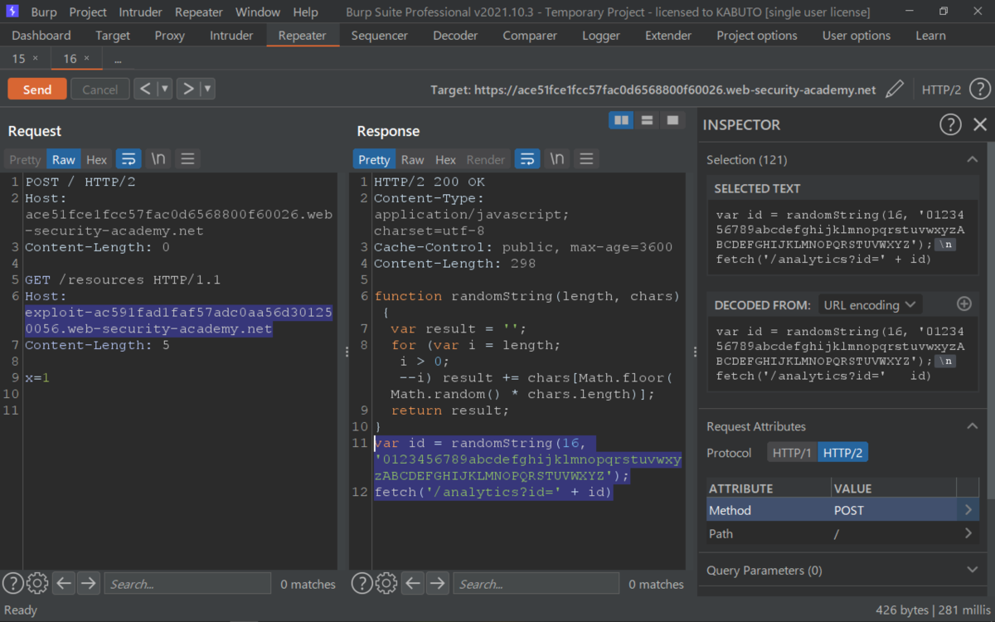Switch to the Proxy tab
995x622 pixels.
tap(170, 36)
